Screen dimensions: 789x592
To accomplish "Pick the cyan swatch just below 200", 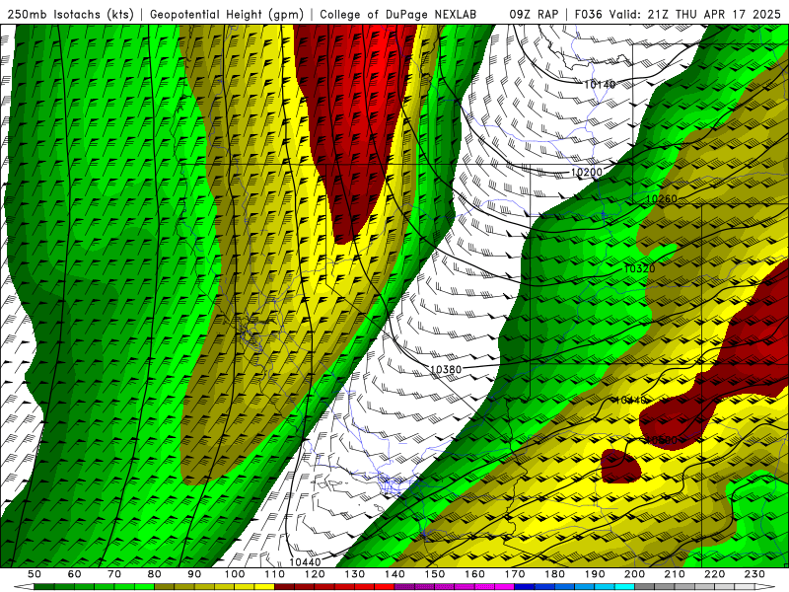I will tap(624, 587).
